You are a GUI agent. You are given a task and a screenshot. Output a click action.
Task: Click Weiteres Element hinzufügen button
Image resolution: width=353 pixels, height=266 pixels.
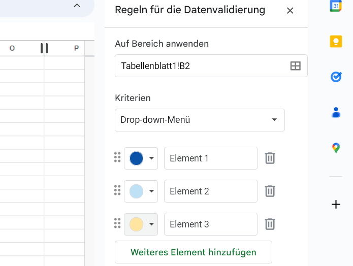pos(194,252)
